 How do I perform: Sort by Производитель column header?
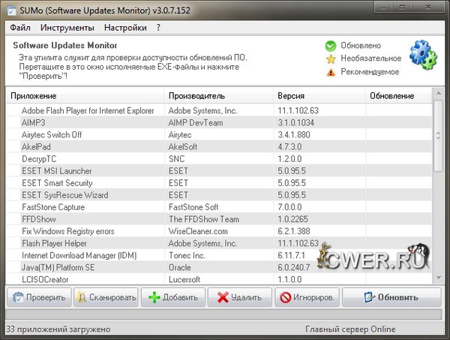coord(219,96)
